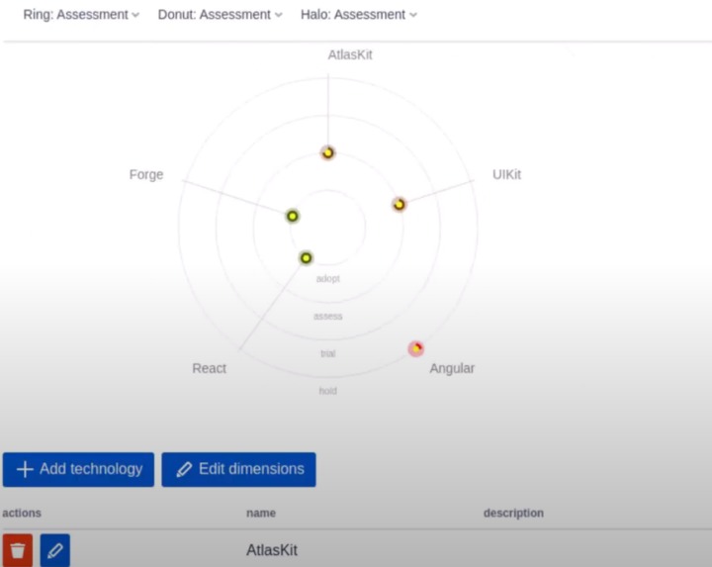Open the Halo: Assessment dropdown
712x567 pixels.
tap(359, 15)
